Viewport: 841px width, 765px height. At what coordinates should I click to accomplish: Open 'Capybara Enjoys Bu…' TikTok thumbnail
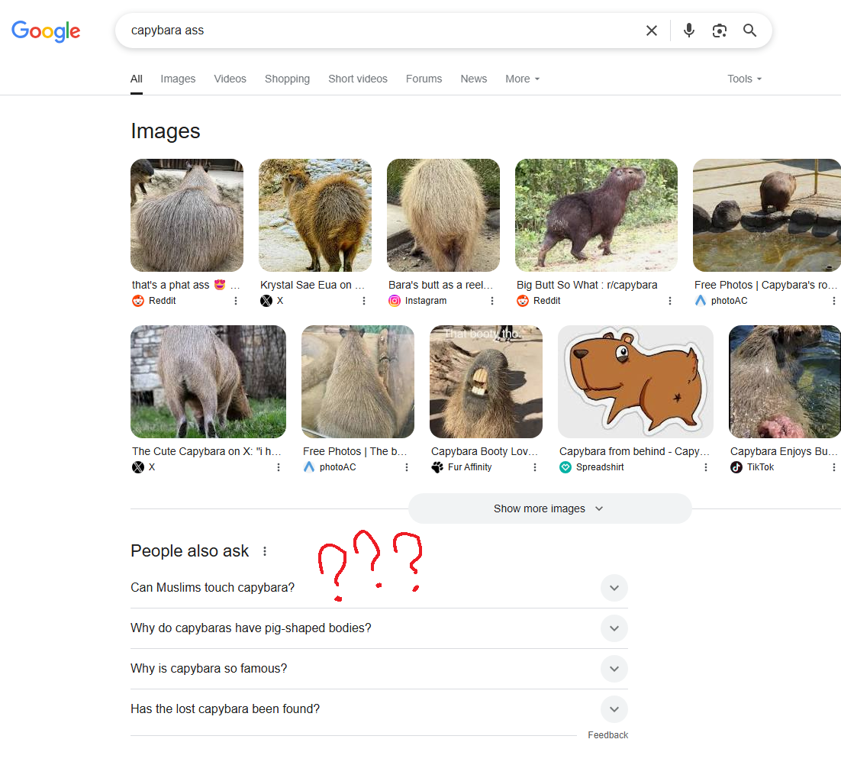coord(785,382)
